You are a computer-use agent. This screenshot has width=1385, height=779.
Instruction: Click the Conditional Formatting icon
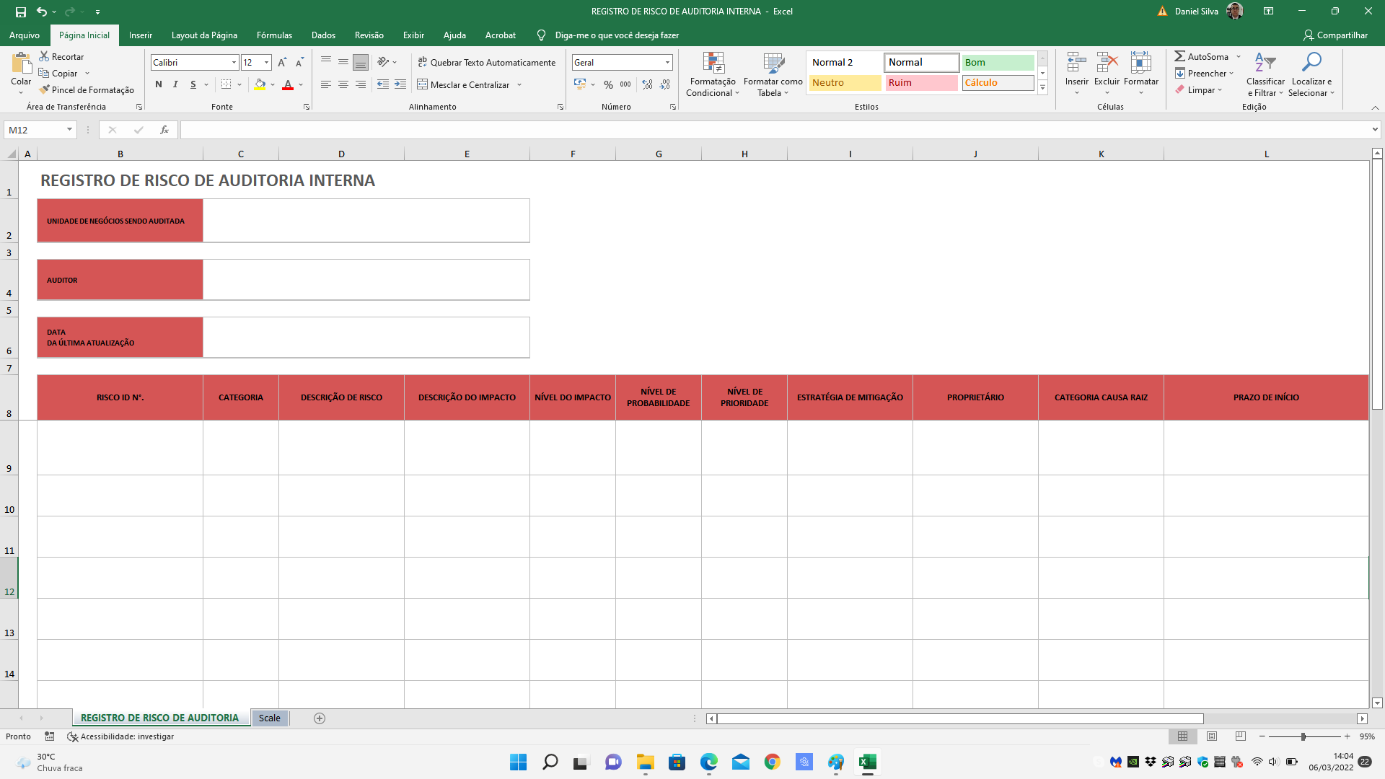pyautogui.click(x=713, y=63)
